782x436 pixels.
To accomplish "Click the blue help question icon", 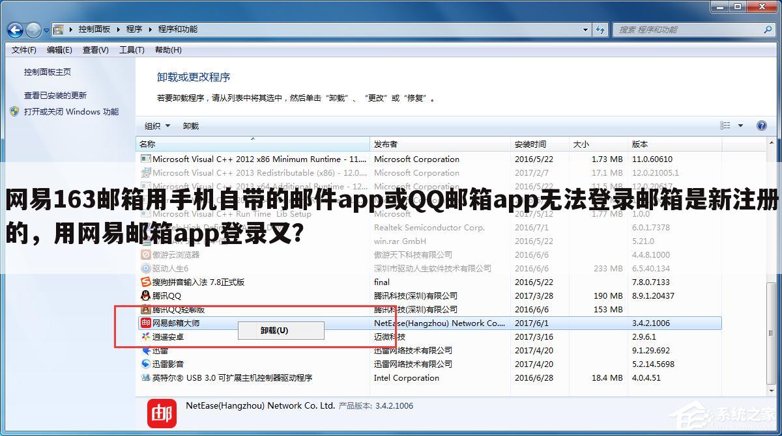I will pos(761,126).
